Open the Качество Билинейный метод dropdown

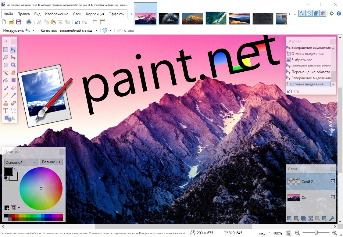pyautogui.click(x=79, y=31)
